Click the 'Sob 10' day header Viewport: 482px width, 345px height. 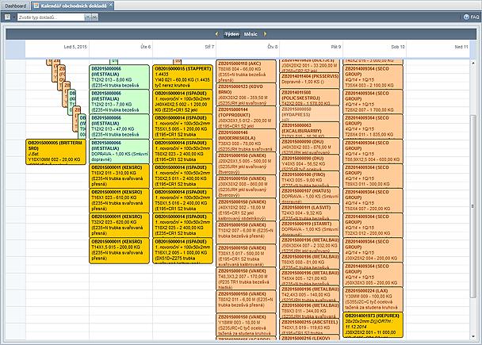[x=398, y=47]
